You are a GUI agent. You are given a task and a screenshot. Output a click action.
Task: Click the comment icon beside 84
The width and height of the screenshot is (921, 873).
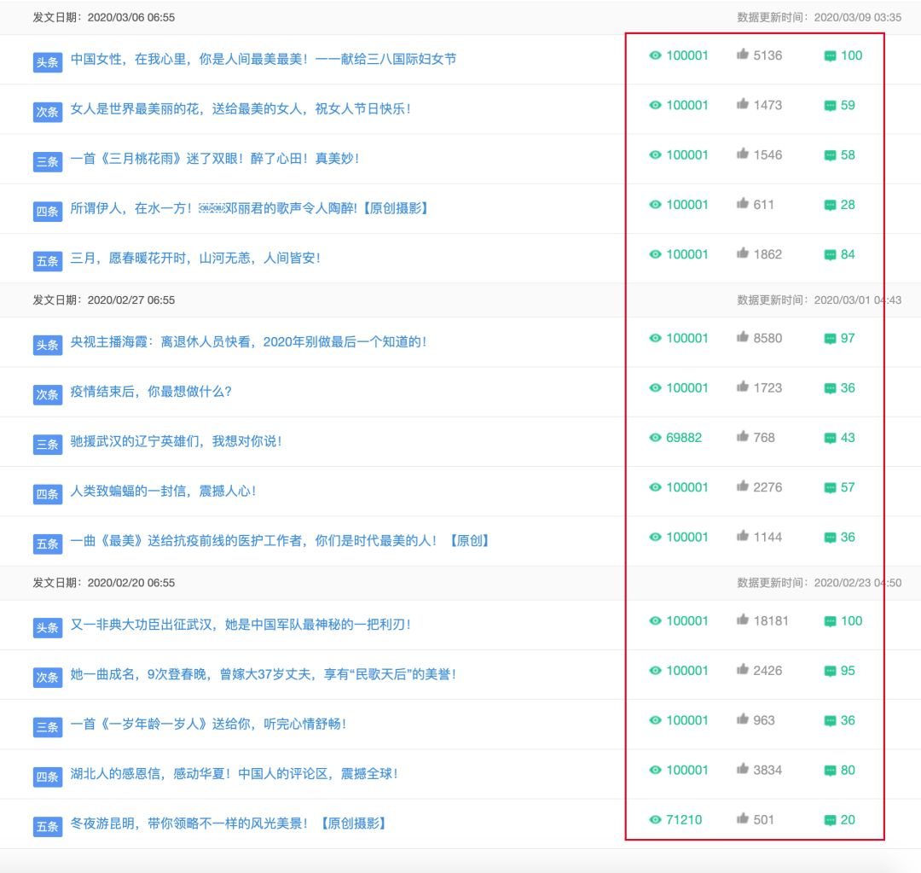pos(830,255)
